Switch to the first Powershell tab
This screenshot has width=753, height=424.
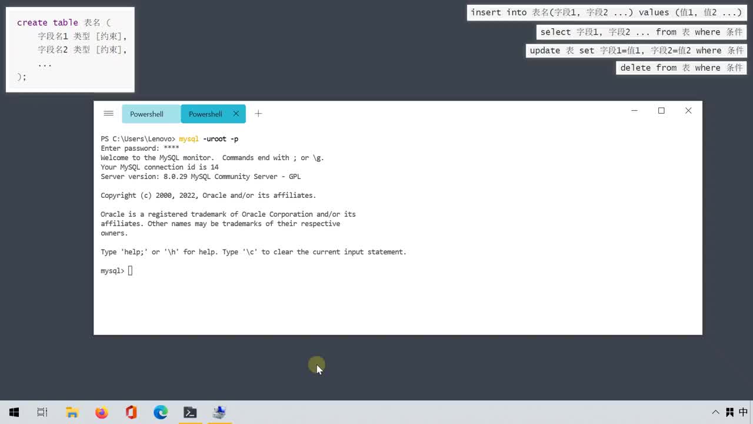point(151,114)
